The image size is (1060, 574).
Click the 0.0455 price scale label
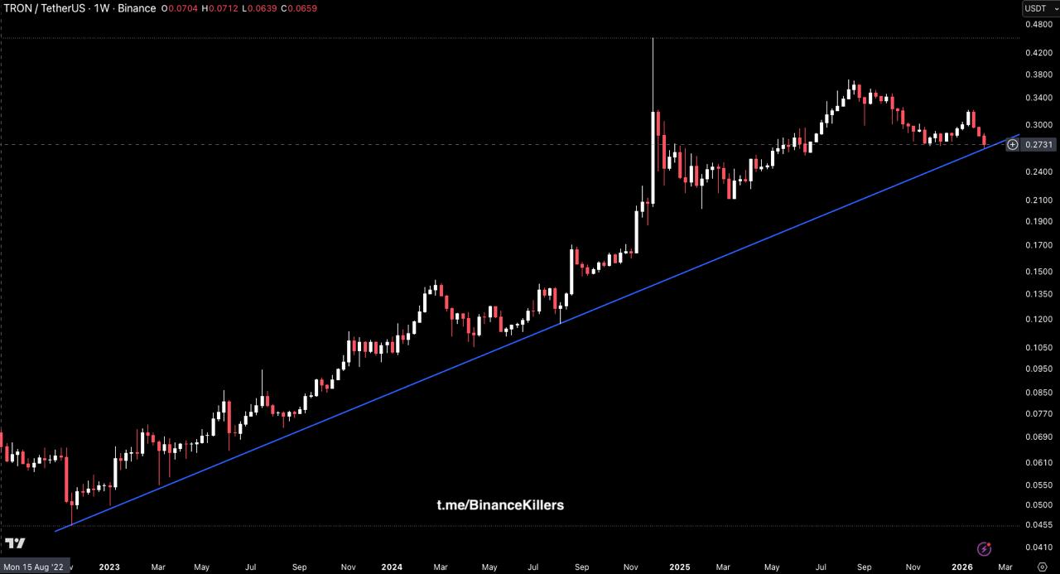click(1038, 525)
